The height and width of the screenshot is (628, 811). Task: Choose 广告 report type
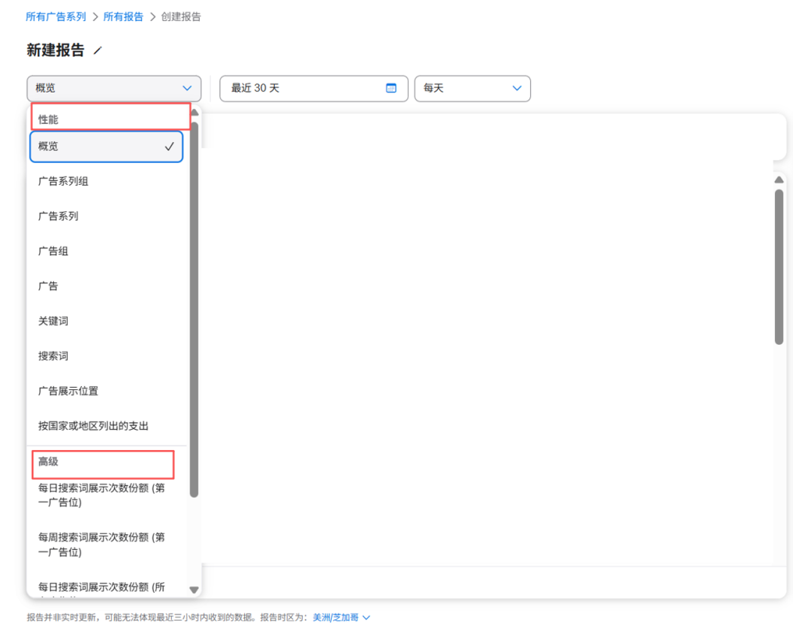[x=107, y=286]
